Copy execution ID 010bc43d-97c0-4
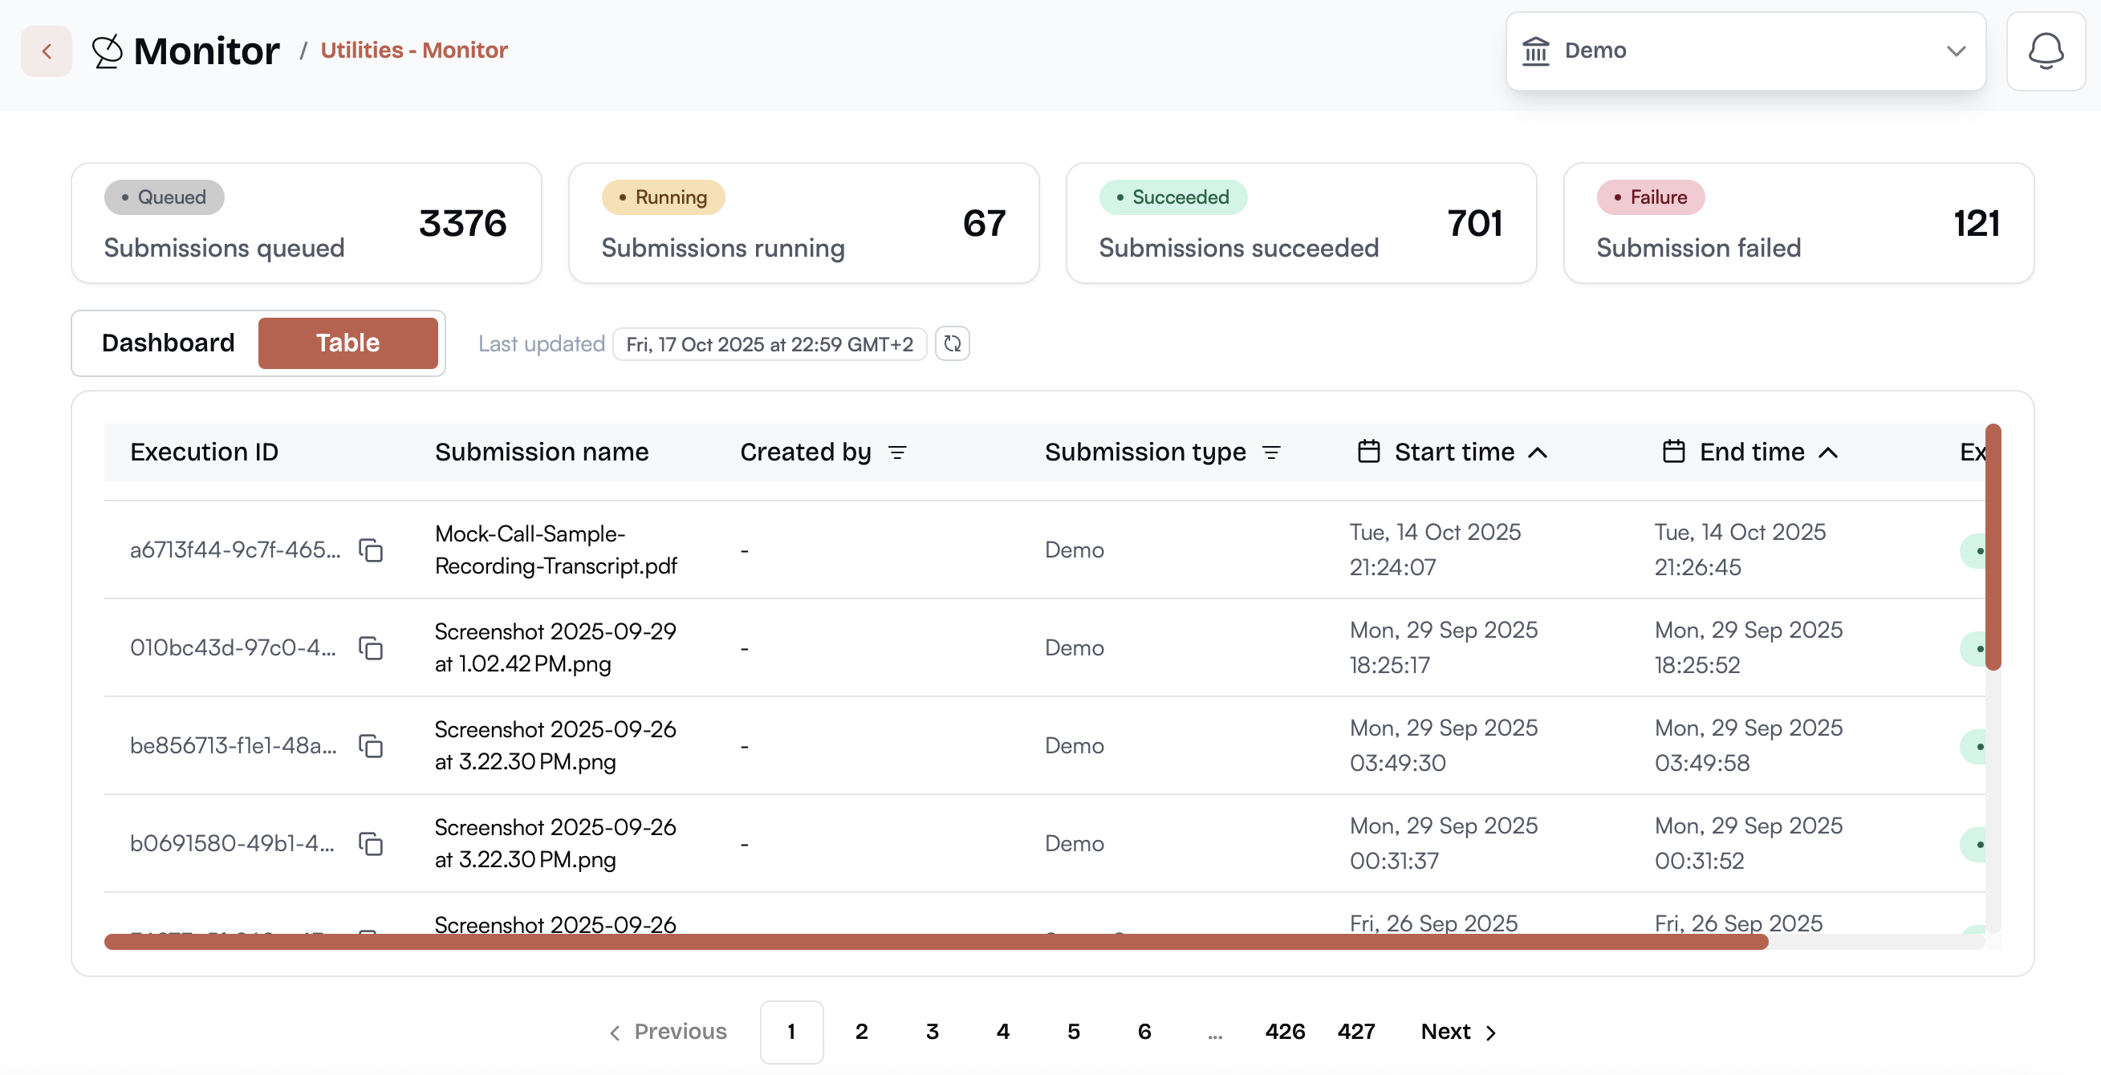 pos(371,648)
